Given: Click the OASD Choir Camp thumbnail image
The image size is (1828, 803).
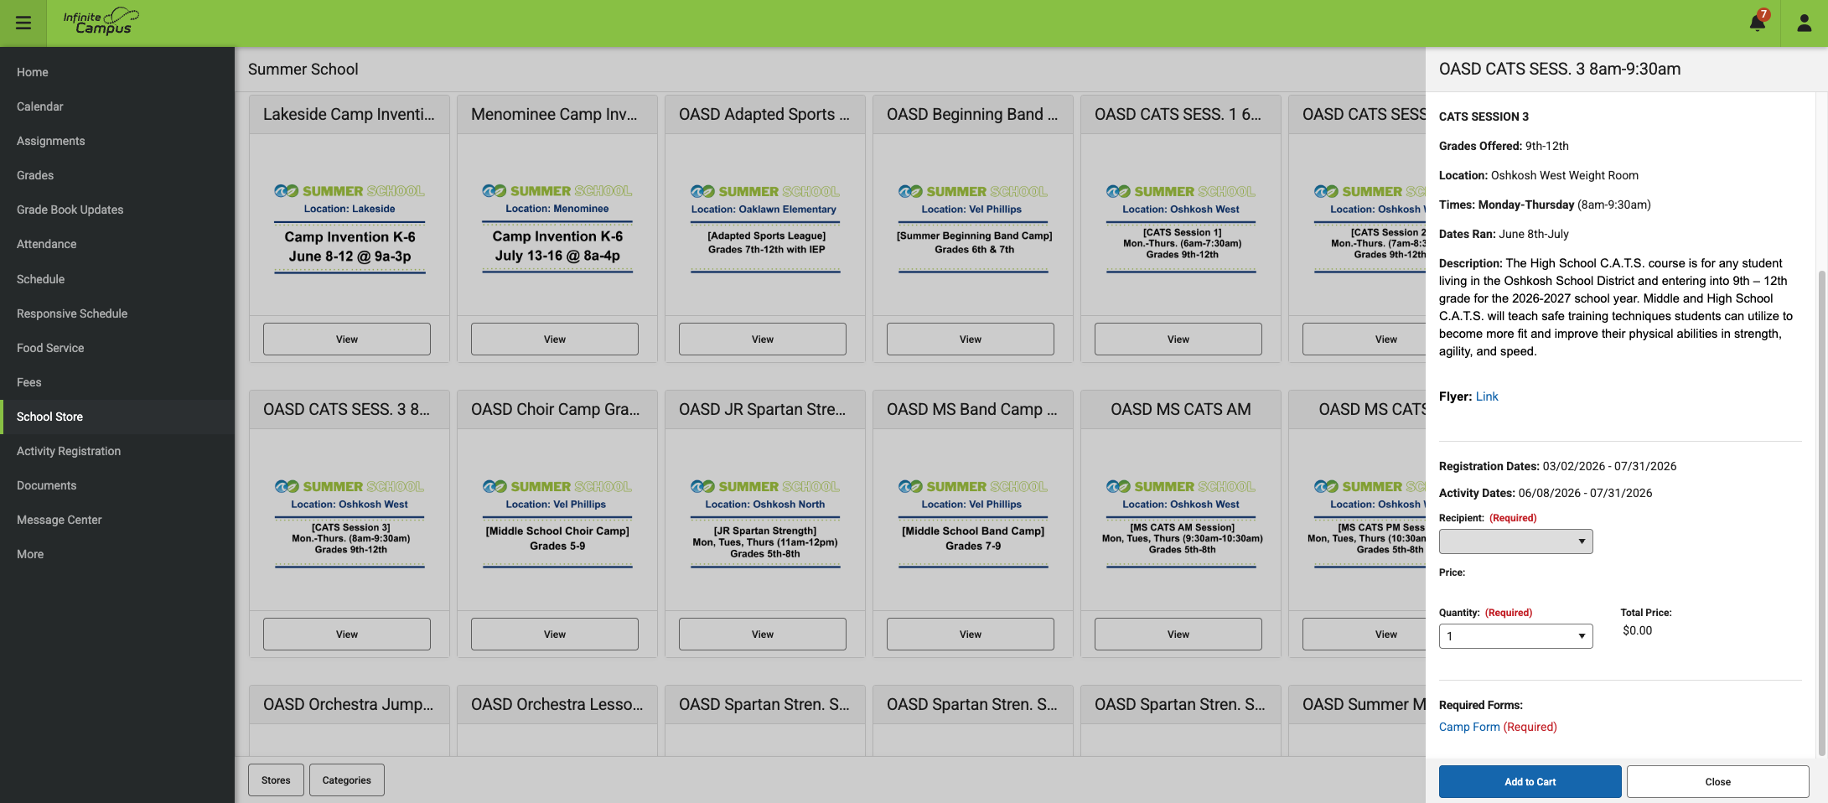Looking at the screenshot, I should point(557,523).
